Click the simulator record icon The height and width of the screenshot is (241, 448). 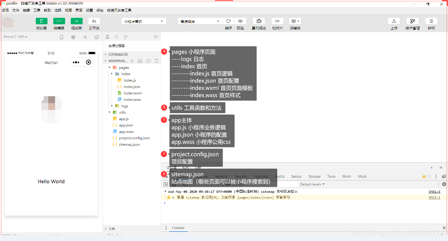[73, 37]
